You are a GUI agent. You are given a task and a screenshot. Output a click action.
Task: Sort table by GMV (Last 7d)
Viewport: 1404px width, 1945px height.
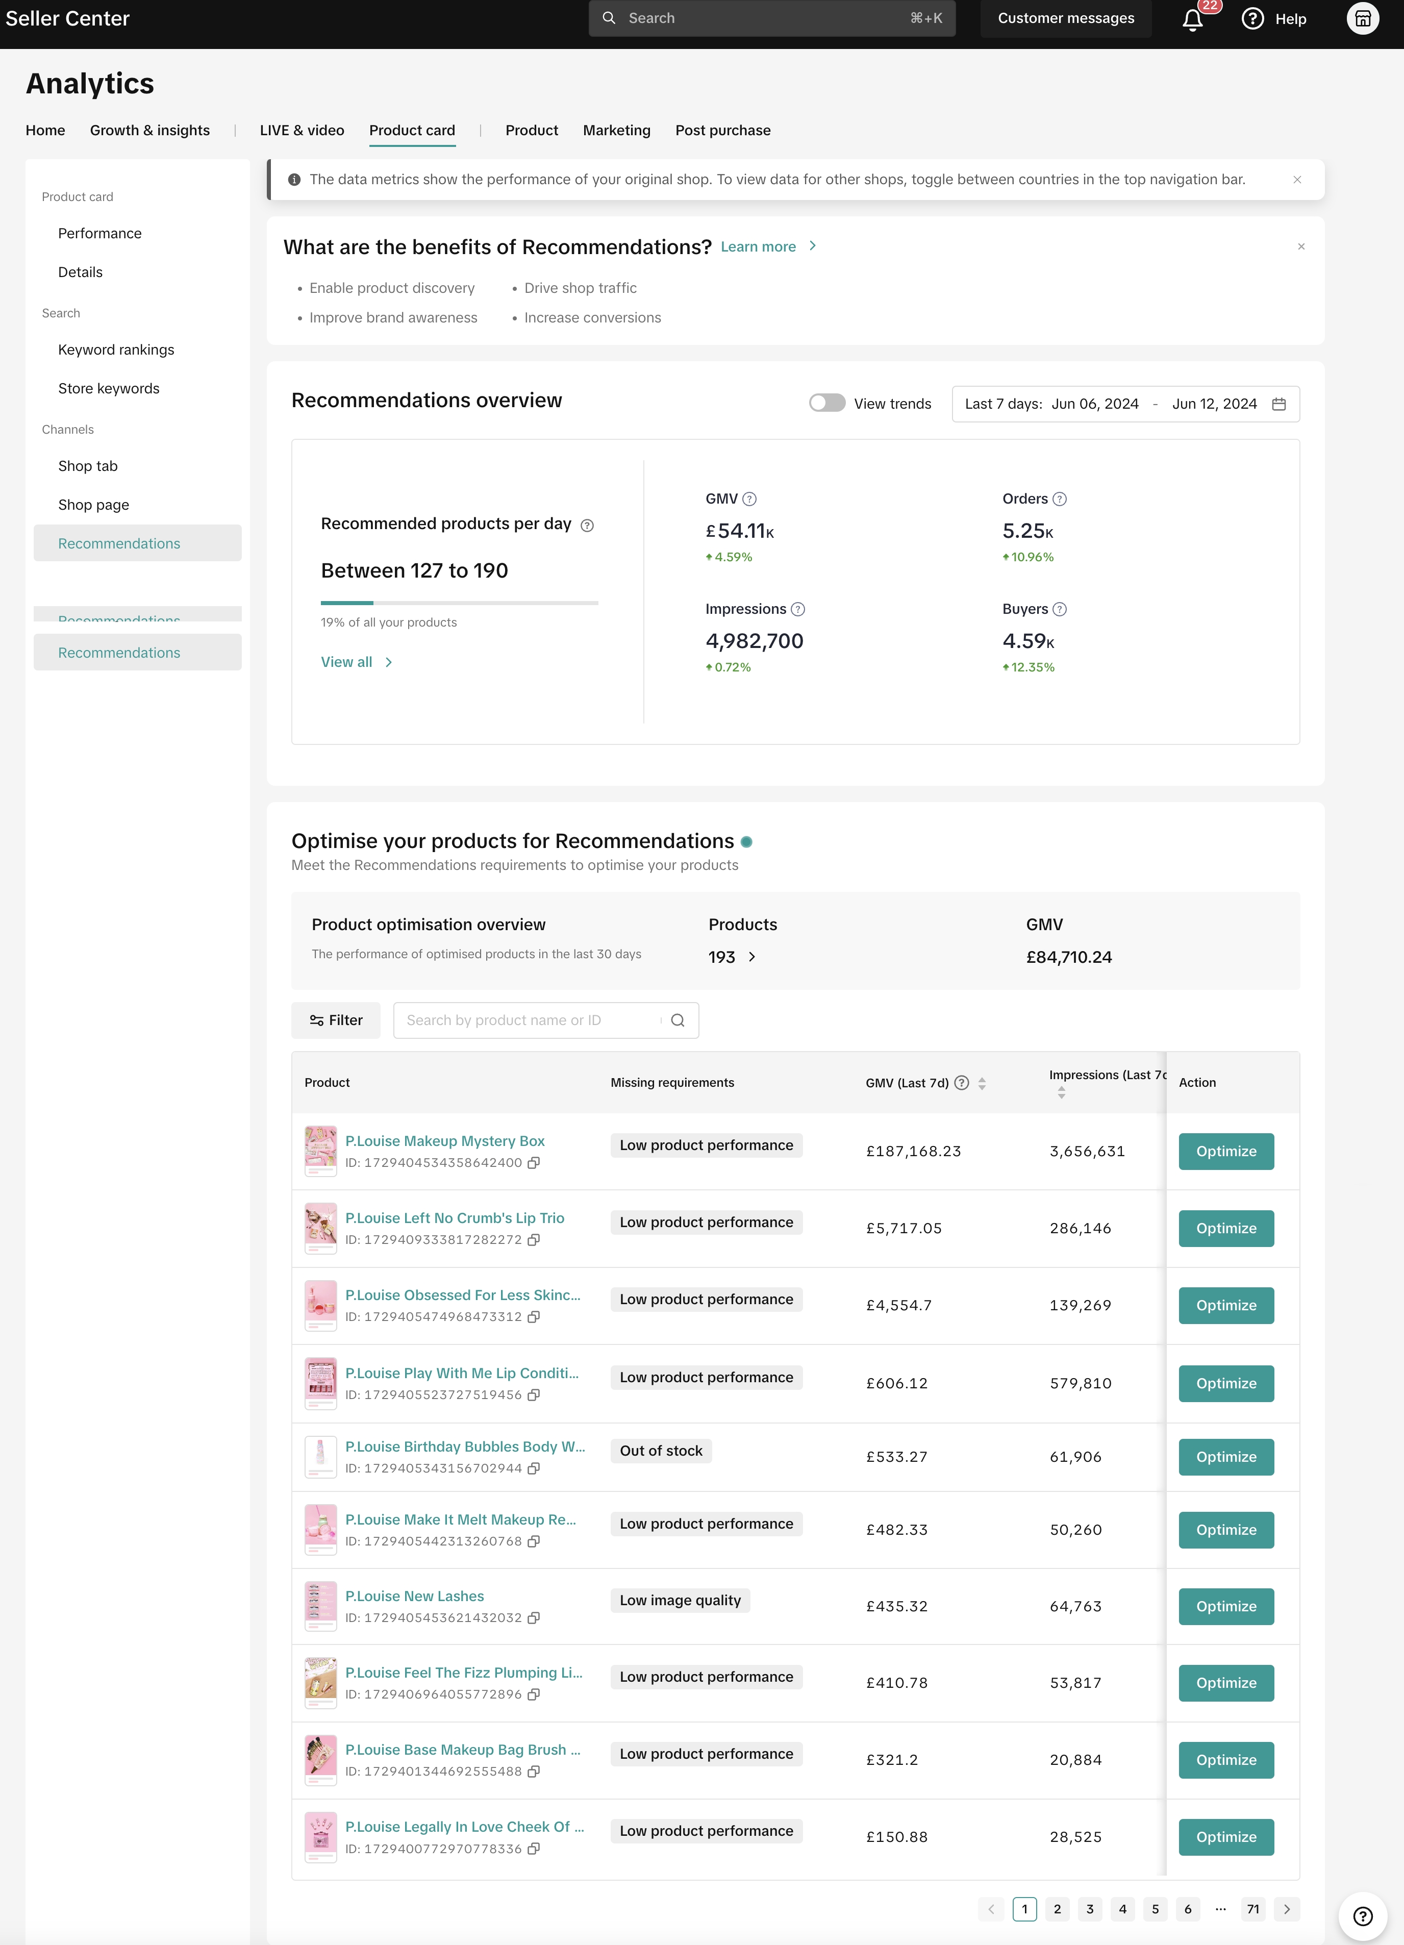click(981, 1083)
